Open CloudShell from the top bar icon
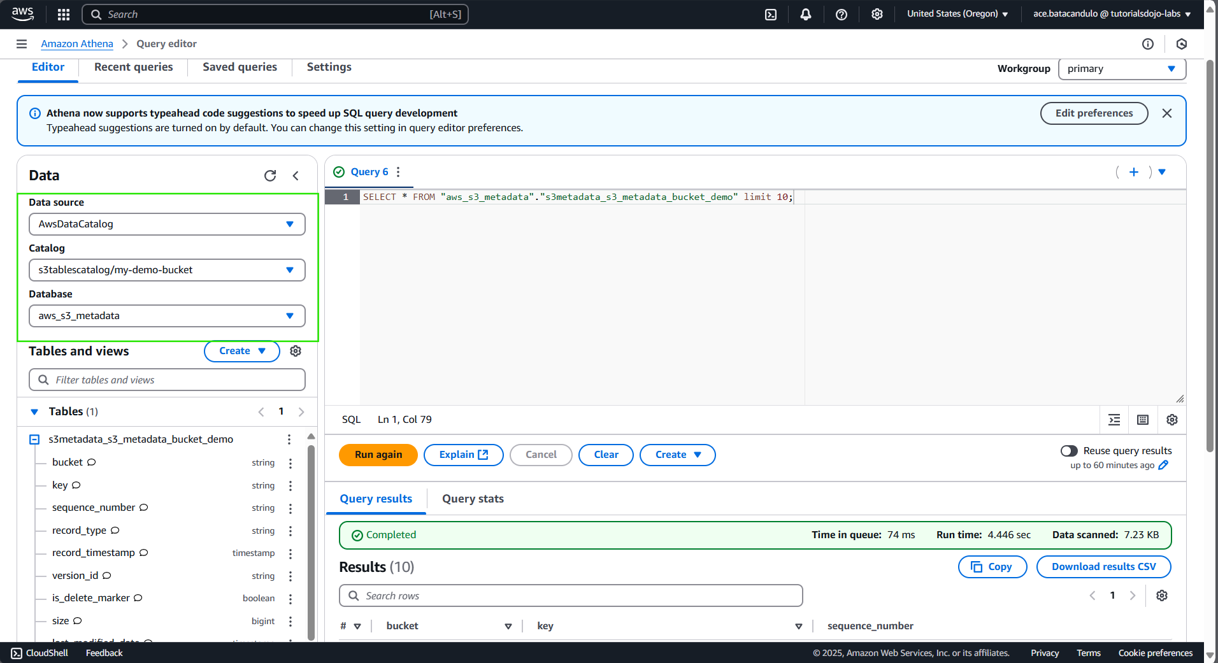This screenshot has width=1218, height=663. 771,14
